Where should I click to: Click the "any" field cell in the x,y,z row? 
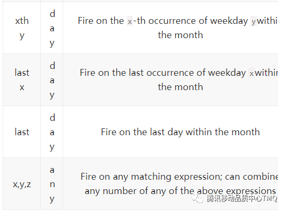click(x=52, y=184)
